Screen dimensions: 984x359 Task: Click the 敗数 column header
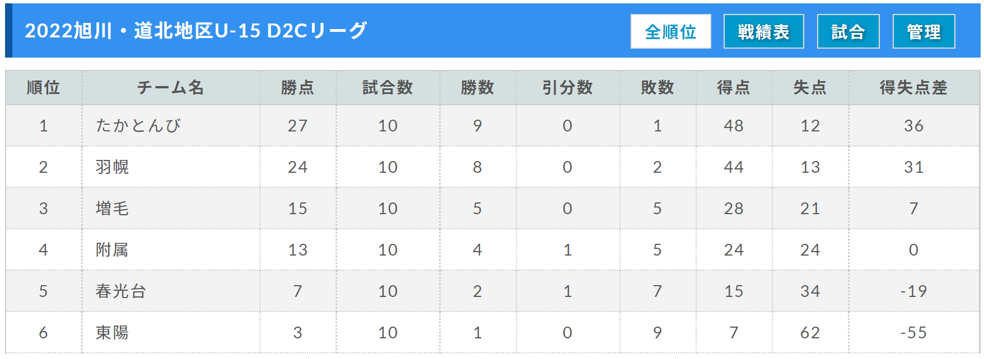pos(657,87)
